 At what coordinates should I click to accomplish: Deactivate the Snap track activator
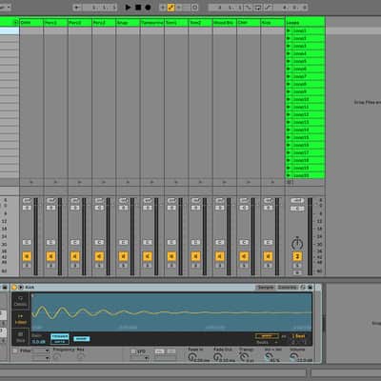pos(123,256)
